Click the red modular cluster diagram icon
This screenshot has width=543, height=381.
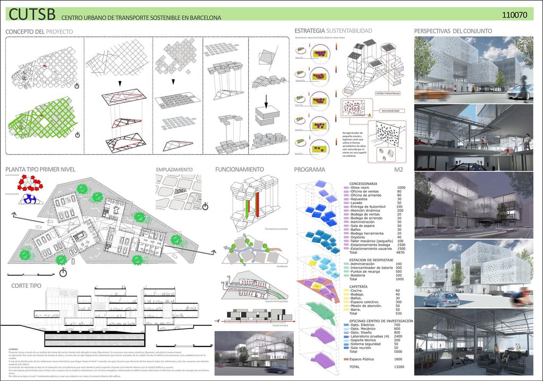pyautogui.click(x=31, y=183)
